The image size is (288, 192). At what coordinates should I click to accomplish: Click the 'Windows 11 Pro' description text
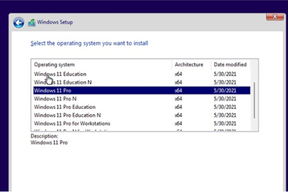coord(49,143)
